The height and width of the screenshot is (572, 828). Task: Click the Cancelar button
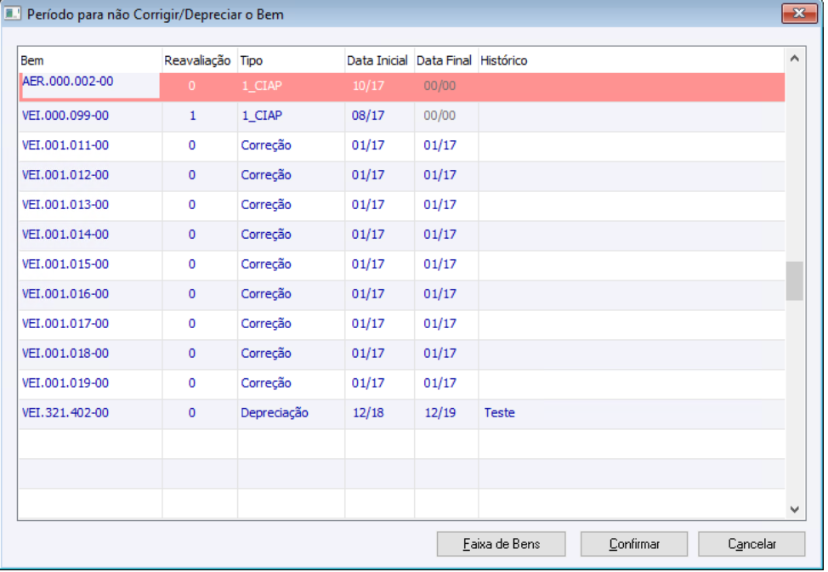[x=751, y=544]
